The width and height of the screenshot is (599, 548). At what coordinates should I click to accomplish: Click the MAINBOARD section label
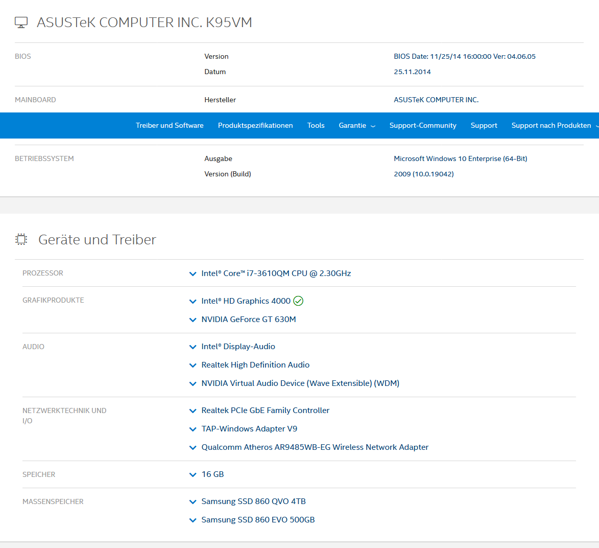[x=35, y=100]
